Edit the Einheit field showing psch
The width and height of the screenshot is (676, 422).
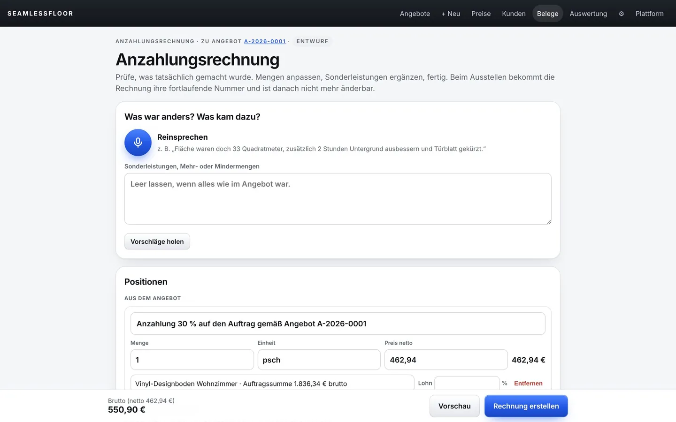[319, 360]
